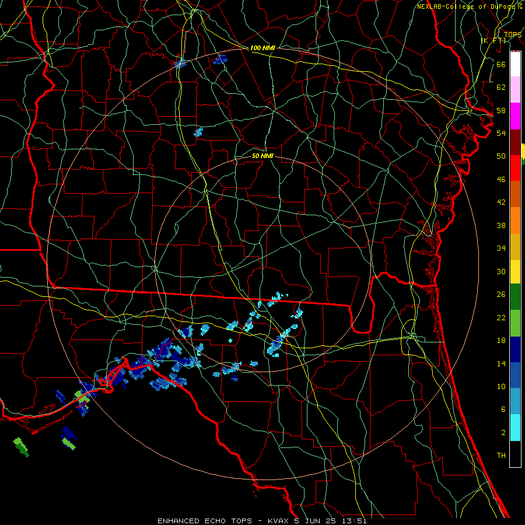Click the legend value 34
The width and height of the screenshot is (525, 525).
pos(501,249)
